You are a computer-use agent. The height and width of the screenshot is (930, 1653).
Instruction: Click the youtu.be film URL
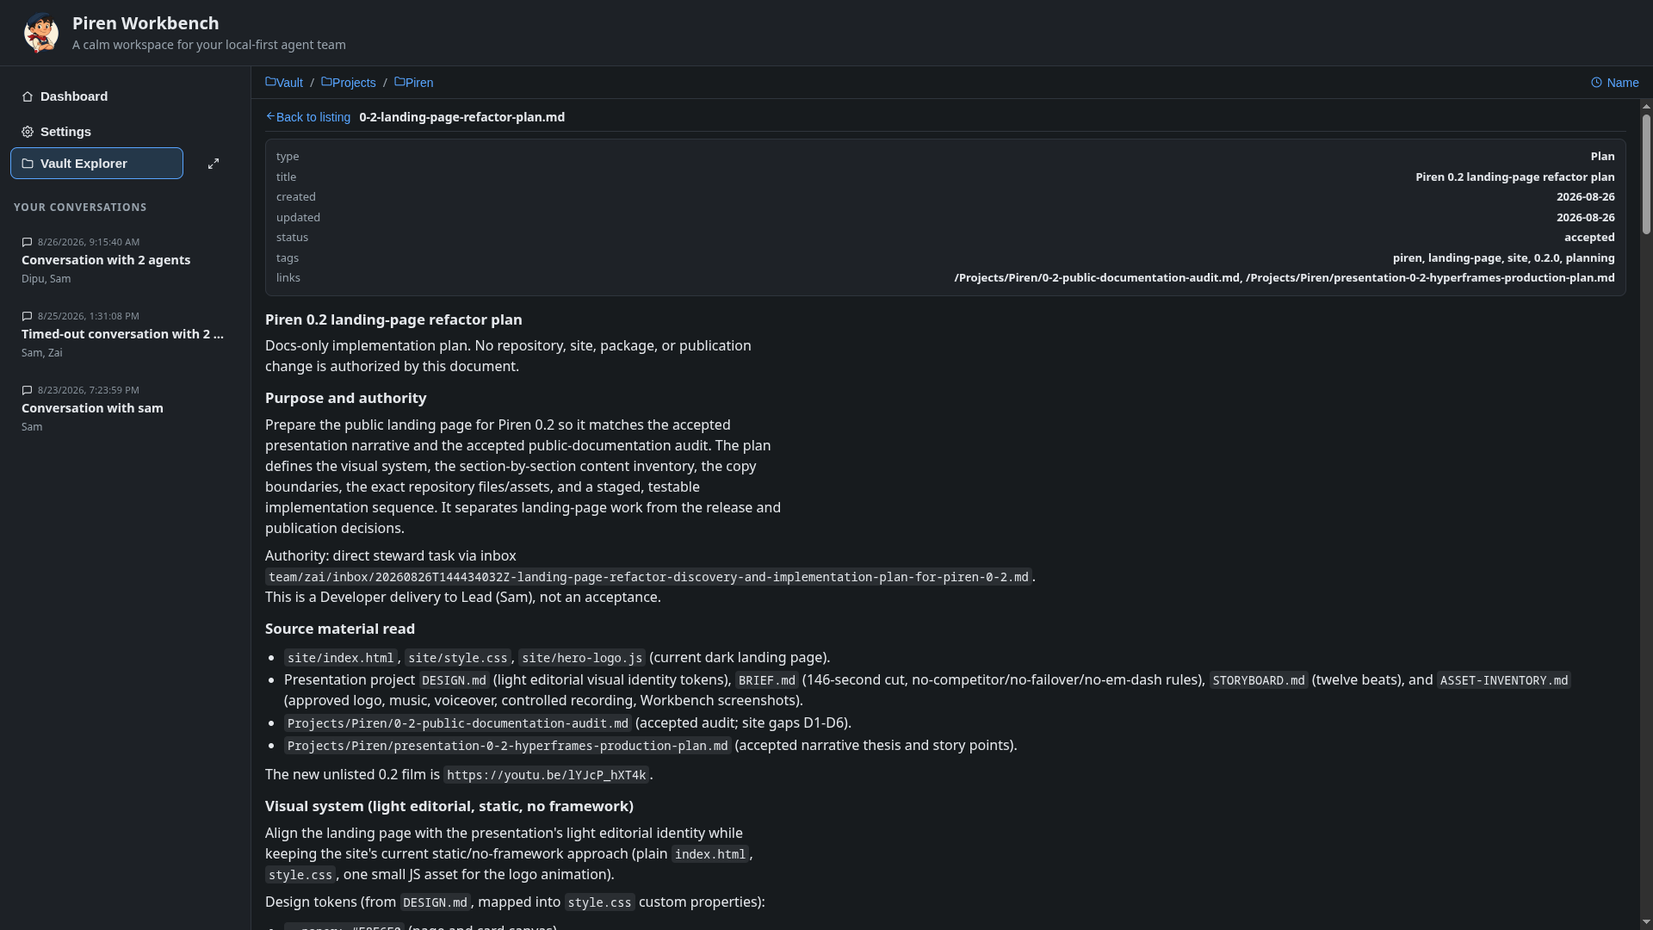pos(547,775)
